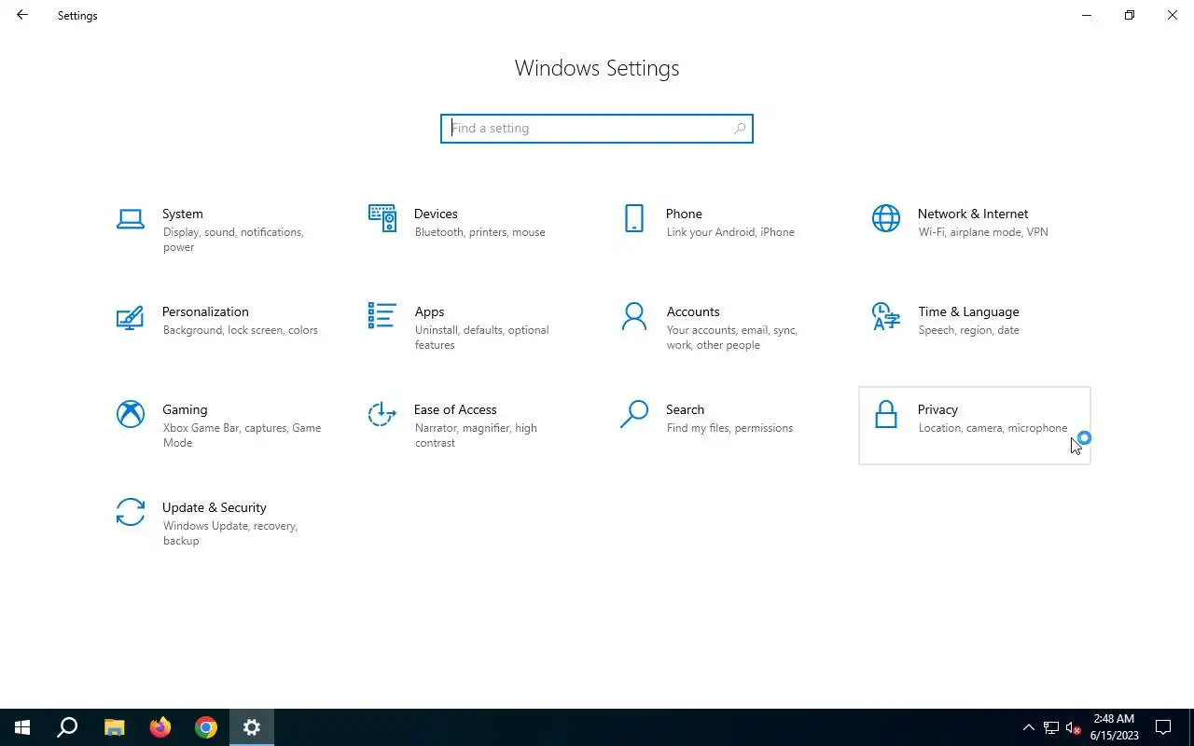Open the Ease of Access label
The height and width of the screenshot is (746, 1194).
pos(455,409)
